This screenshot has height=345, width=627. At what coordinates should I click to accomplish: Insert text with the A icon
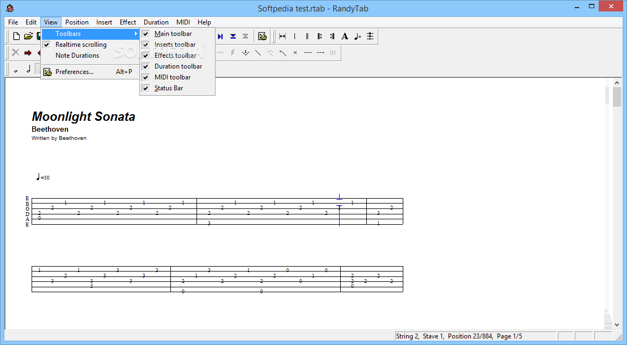click(345, 36)
